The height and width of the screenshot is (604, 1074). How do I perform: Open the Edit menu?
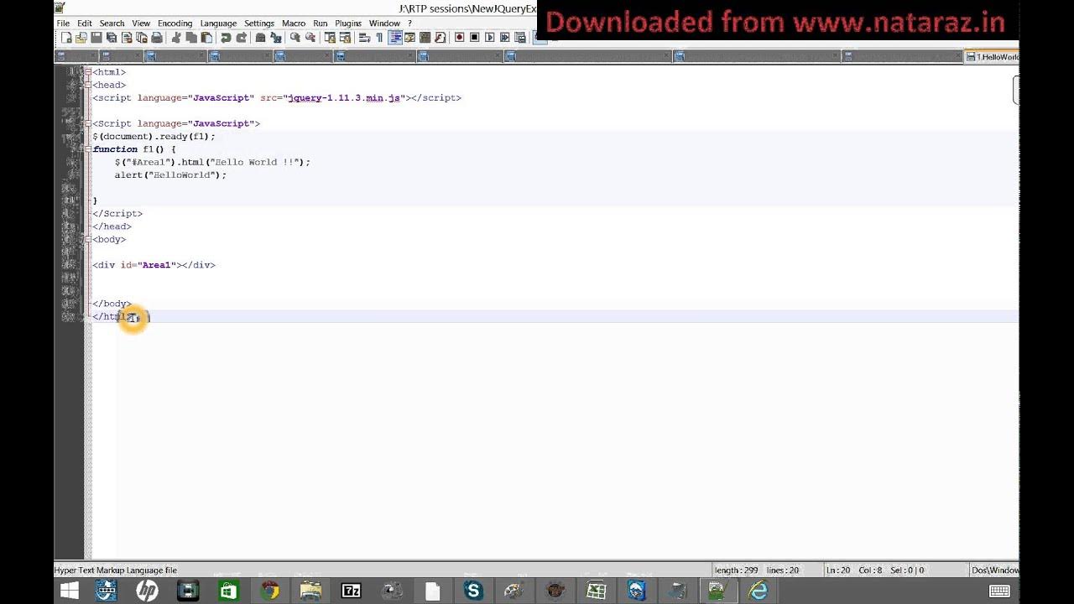pyautogui.click(x=85, y=23)
